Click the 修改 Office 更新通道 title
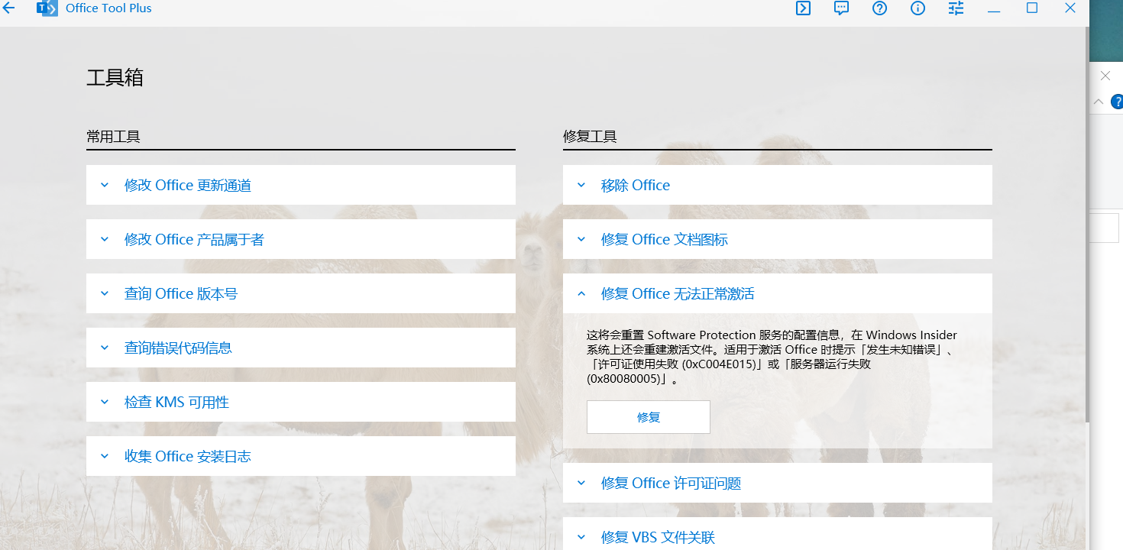 188,185
